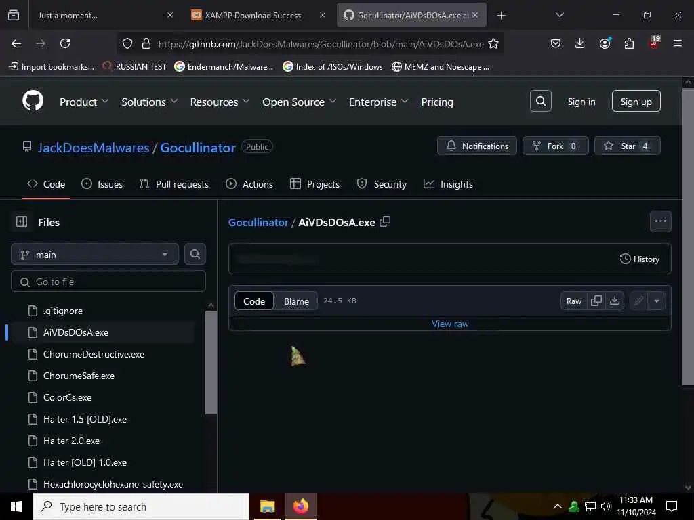Expand the Solutions menu
The image size is (694, 520).
tap(150, 102)
